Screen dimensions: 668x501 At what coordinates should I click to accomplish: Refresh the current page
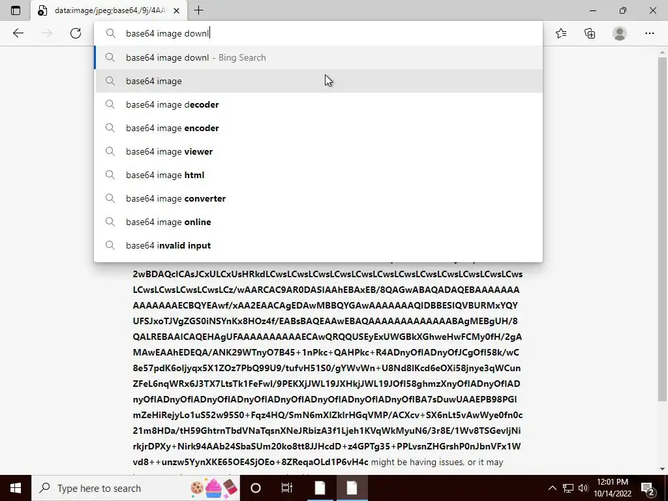(76, 33)
